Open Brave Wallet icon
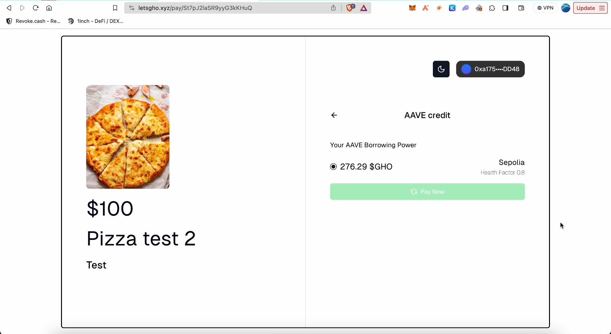 click(521, 8)
